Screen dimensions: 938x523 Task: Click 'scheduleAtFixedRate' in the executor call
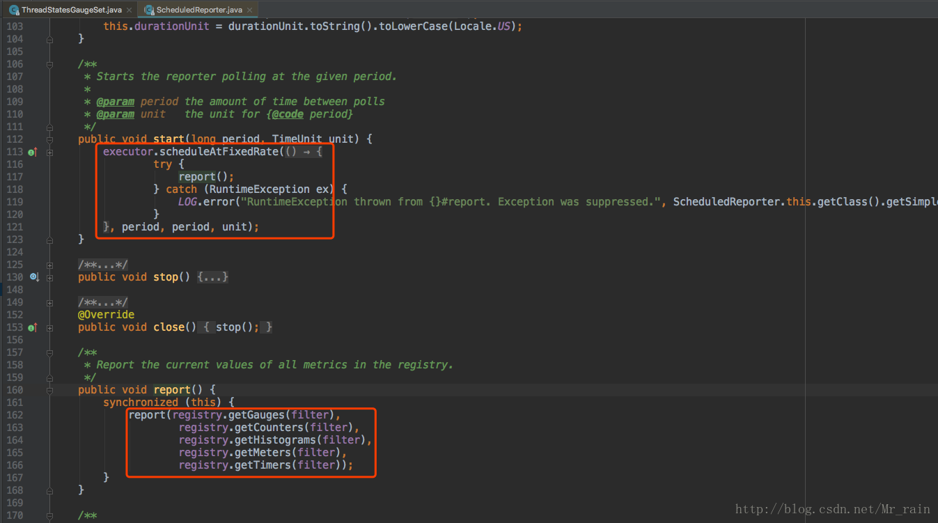[219, 152]
